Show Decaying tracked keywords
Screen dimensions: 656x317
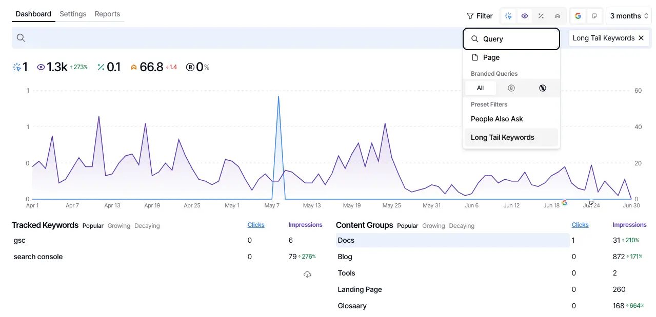coord(147,225)
